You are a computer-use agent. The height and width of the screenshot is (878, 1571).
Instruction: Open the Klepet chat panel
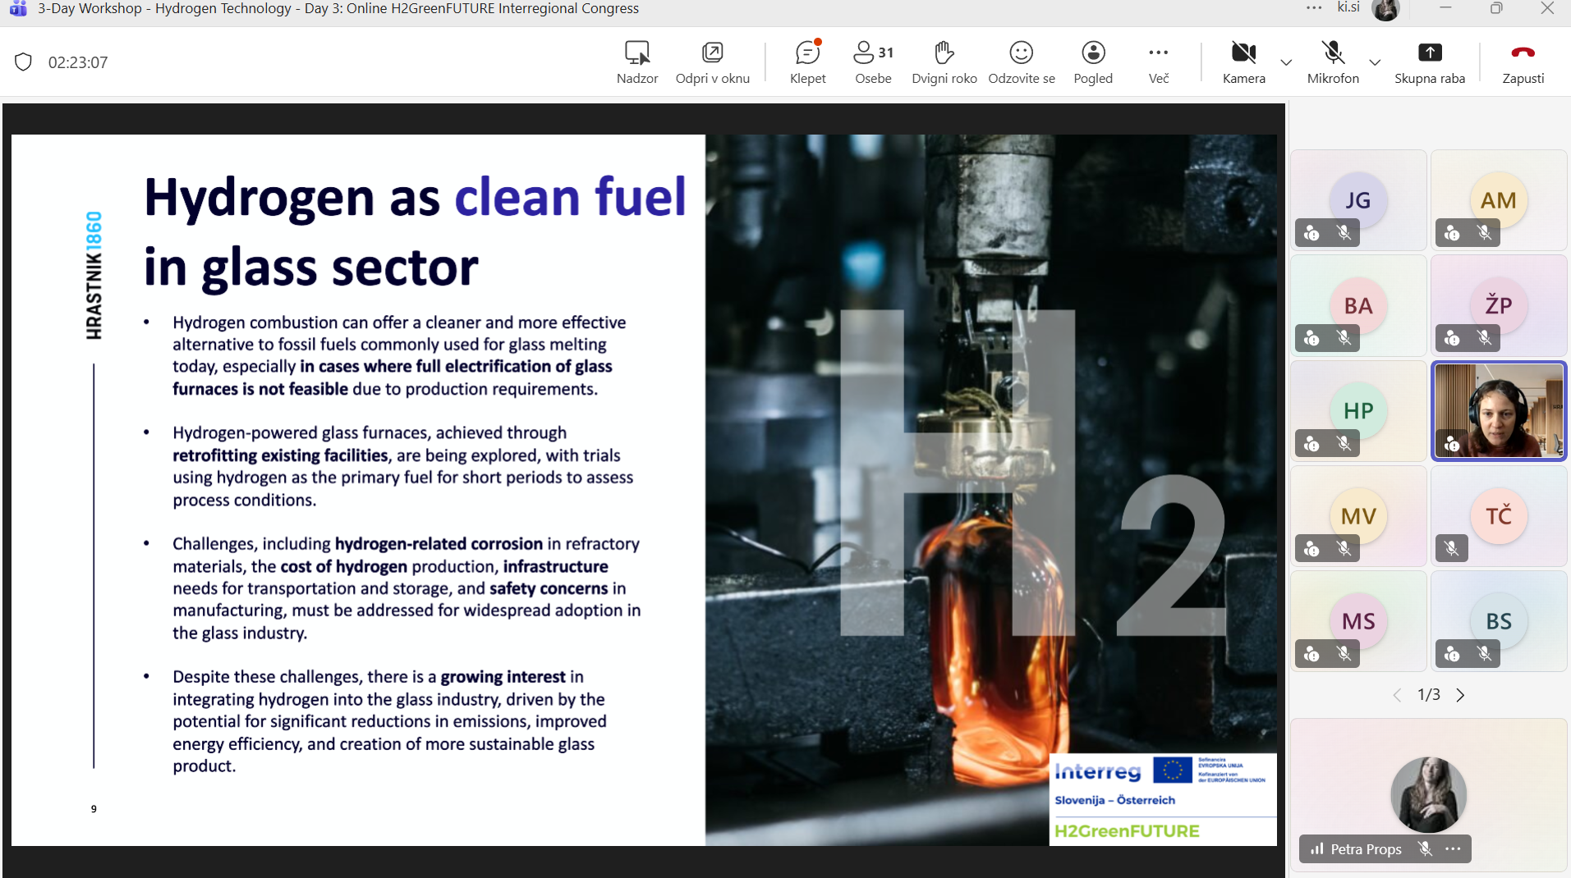coord(807,62)
